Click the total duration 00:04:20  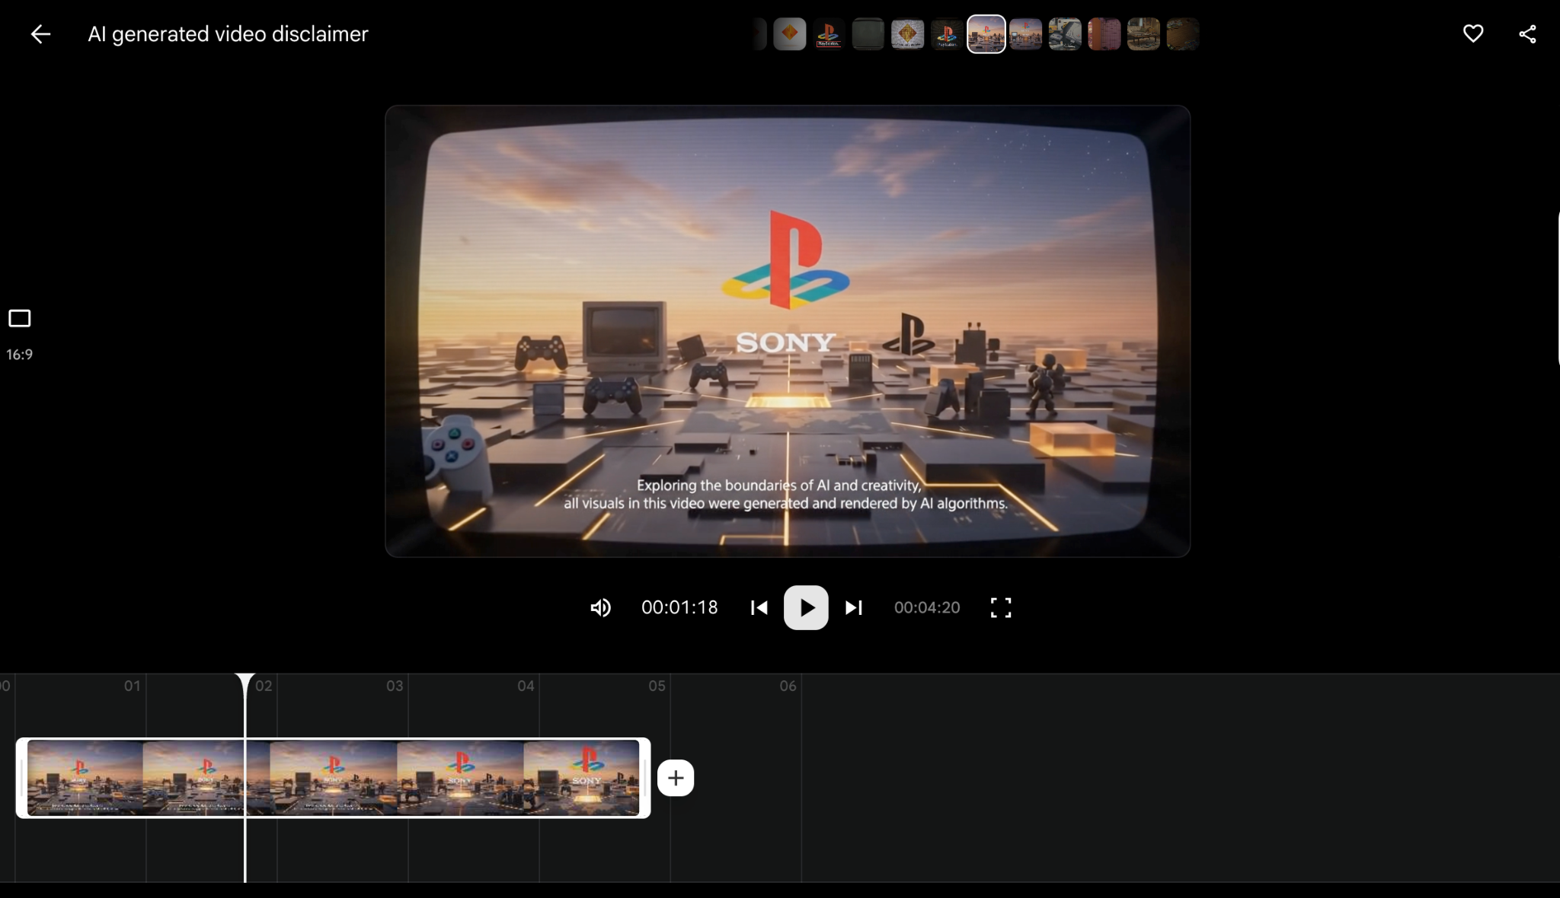(927, 607)
